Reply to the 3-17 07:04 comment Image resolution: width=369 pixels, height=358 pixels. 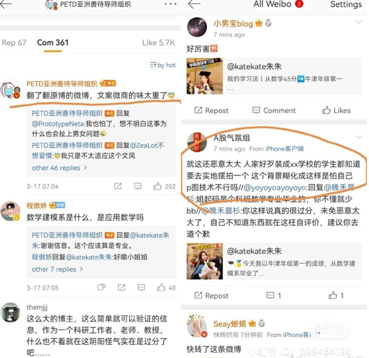point(138,186)
